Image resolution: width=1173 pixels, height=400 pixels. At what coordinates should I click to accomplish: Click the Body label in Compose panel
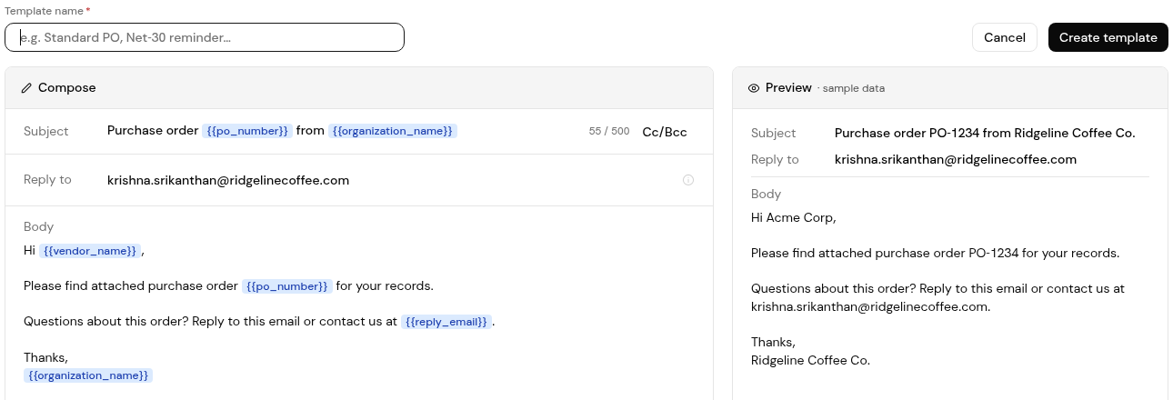(38, 226)
